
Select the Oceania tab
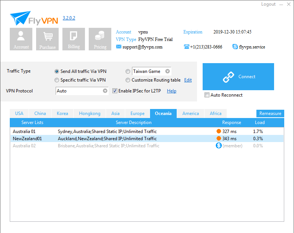click(x=163, y=113)
